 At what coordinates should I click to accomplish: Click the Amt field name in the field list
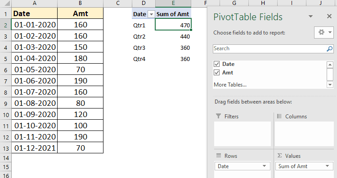click(x=228, y=73)
